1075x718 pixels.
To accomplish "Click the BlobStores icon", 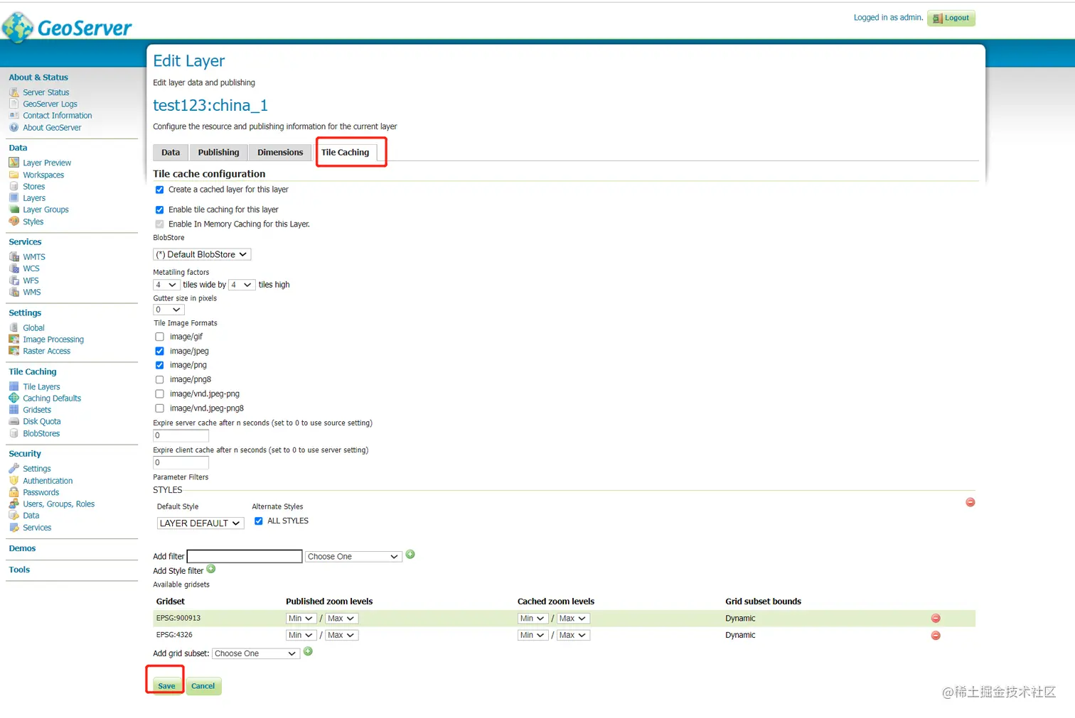I will (14, 433).
